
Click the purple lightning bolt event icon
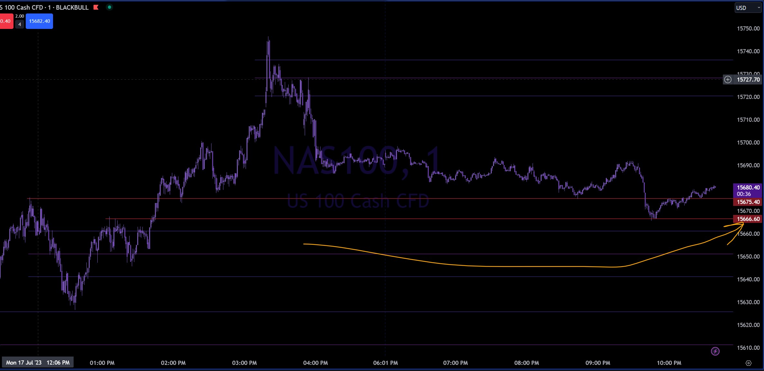(715, 351)
